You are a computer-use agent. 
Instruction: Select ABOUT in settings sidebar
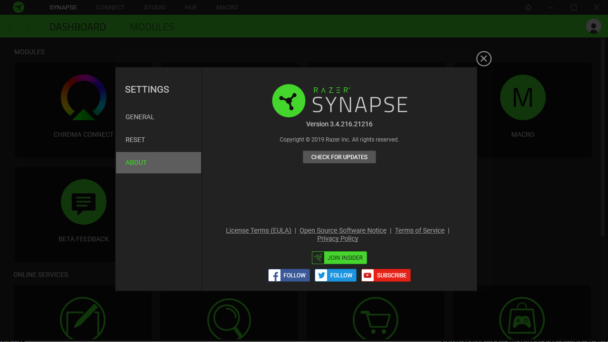158,162
